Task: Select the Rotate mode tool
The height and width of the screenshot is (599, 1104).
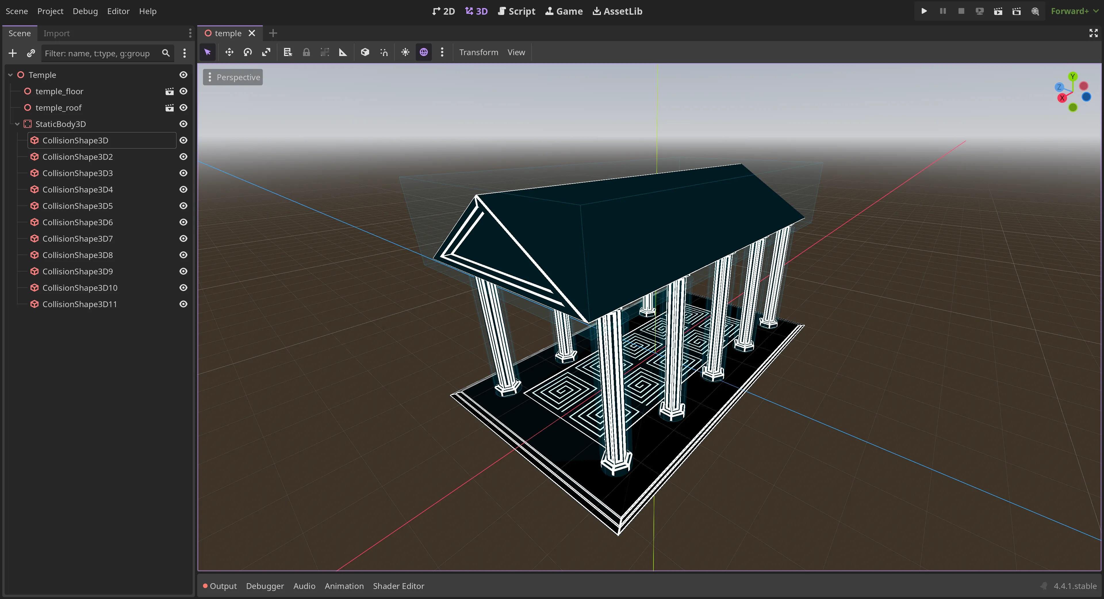Action: (x=248, y=52)
